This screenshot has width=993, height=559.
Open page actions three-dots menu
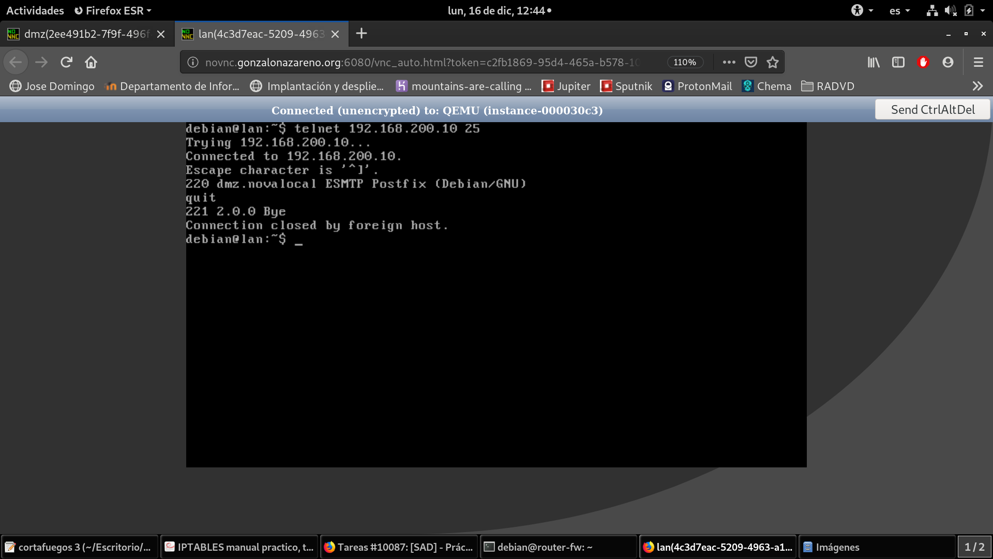(x=729, y=62)
